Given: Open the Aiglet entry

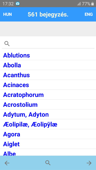Looking at the screenshot, I should click(x=48, y=144).
